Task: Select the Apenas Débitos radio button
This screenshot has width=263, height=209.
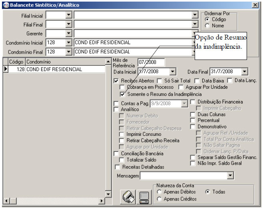Action: point(159,192)
